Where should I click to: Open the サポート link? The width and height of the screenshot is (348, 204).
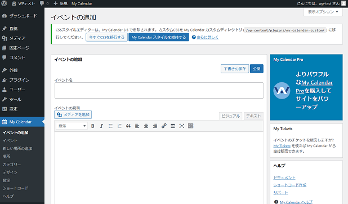(x=281, y=193)
